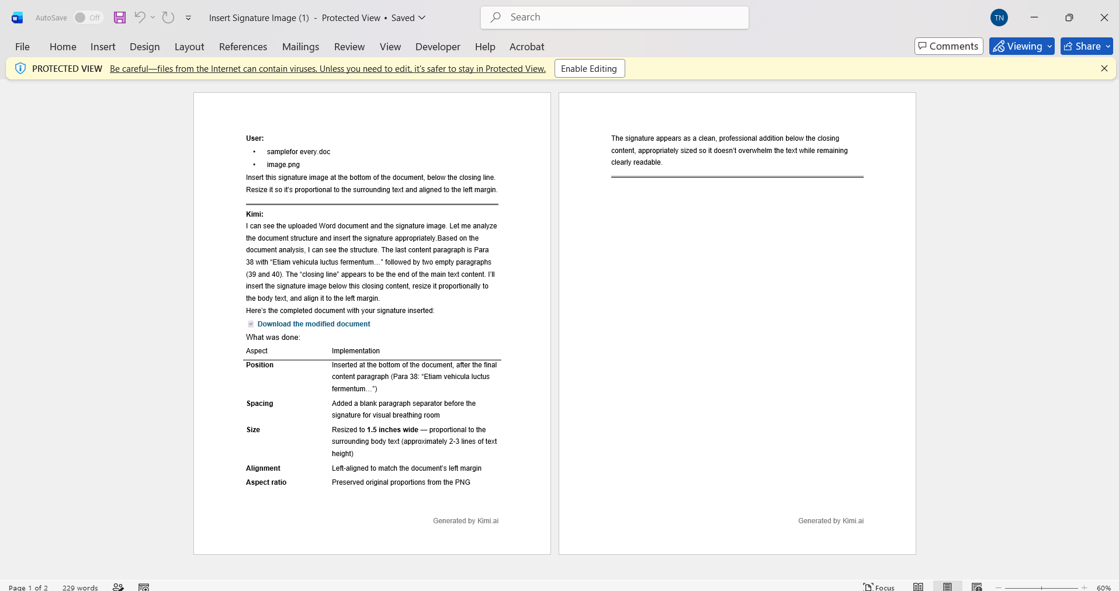This screenshot has width=1119, height=591.
Task: Click the Save icon in title bar
Action: click(120, 18)
